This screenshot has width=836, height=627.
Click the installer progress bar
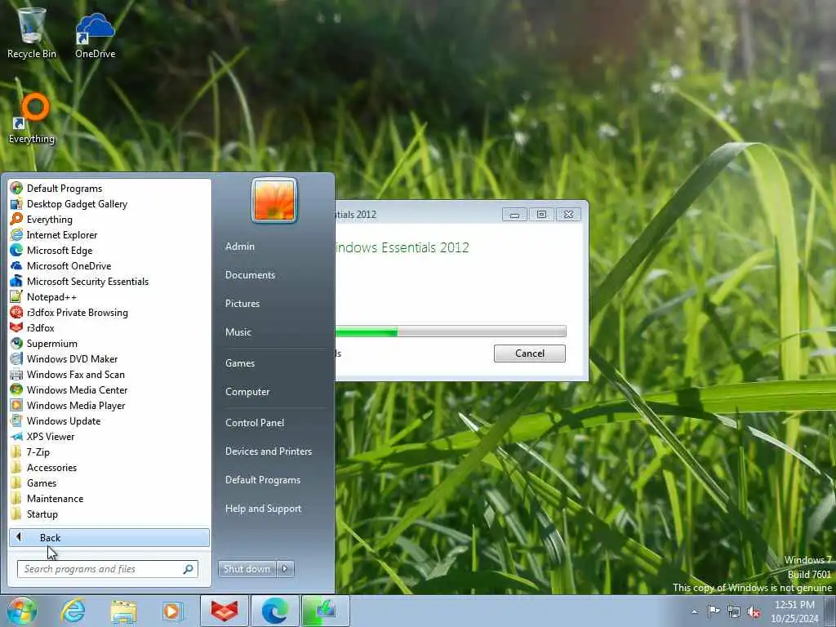point(451,331)
